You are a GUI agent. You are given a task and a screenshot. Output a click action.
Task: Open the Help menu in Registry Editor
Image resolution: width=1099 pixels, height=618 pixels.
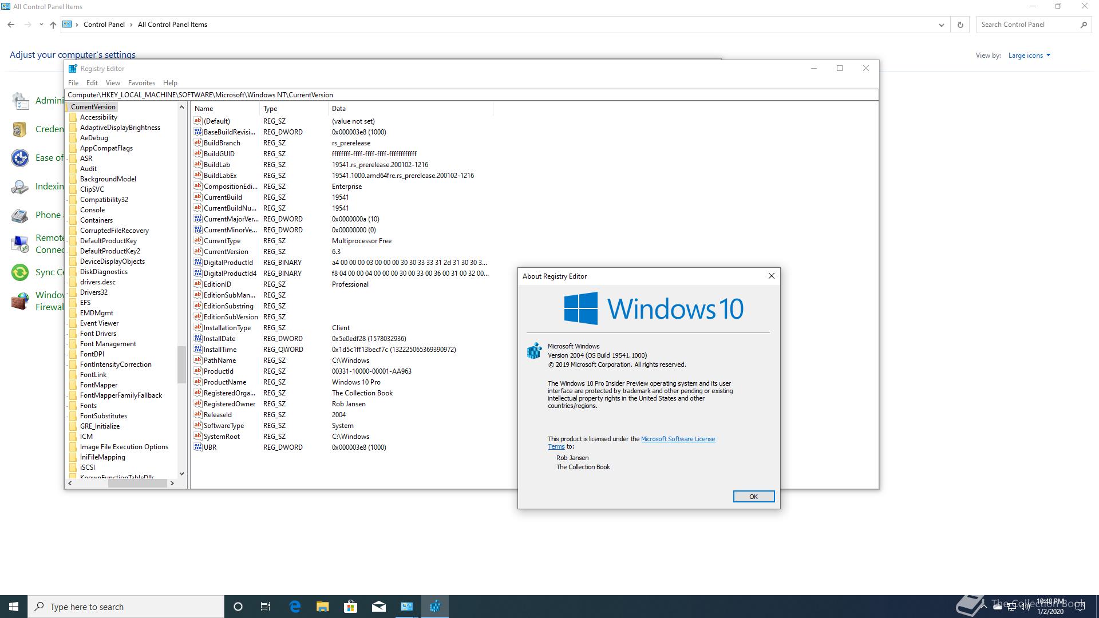point(170,83)
